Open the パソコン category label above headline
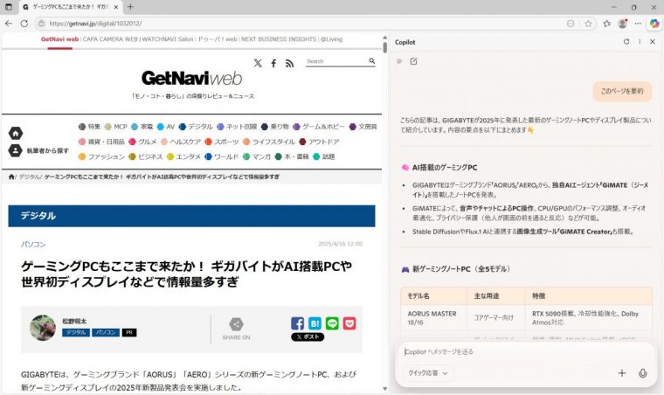 (x=33, y=245)
